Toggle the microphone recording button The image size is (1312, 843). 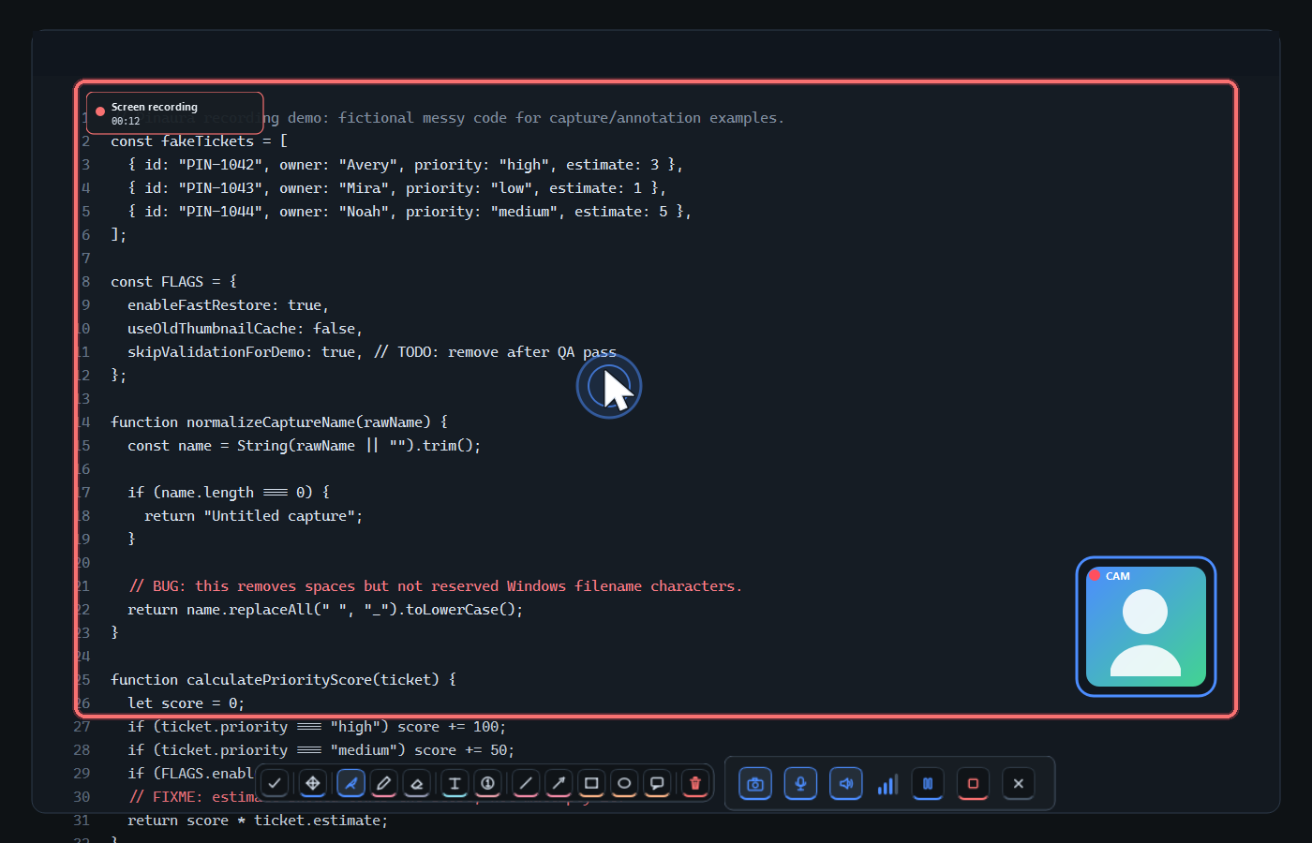point(800,784)
